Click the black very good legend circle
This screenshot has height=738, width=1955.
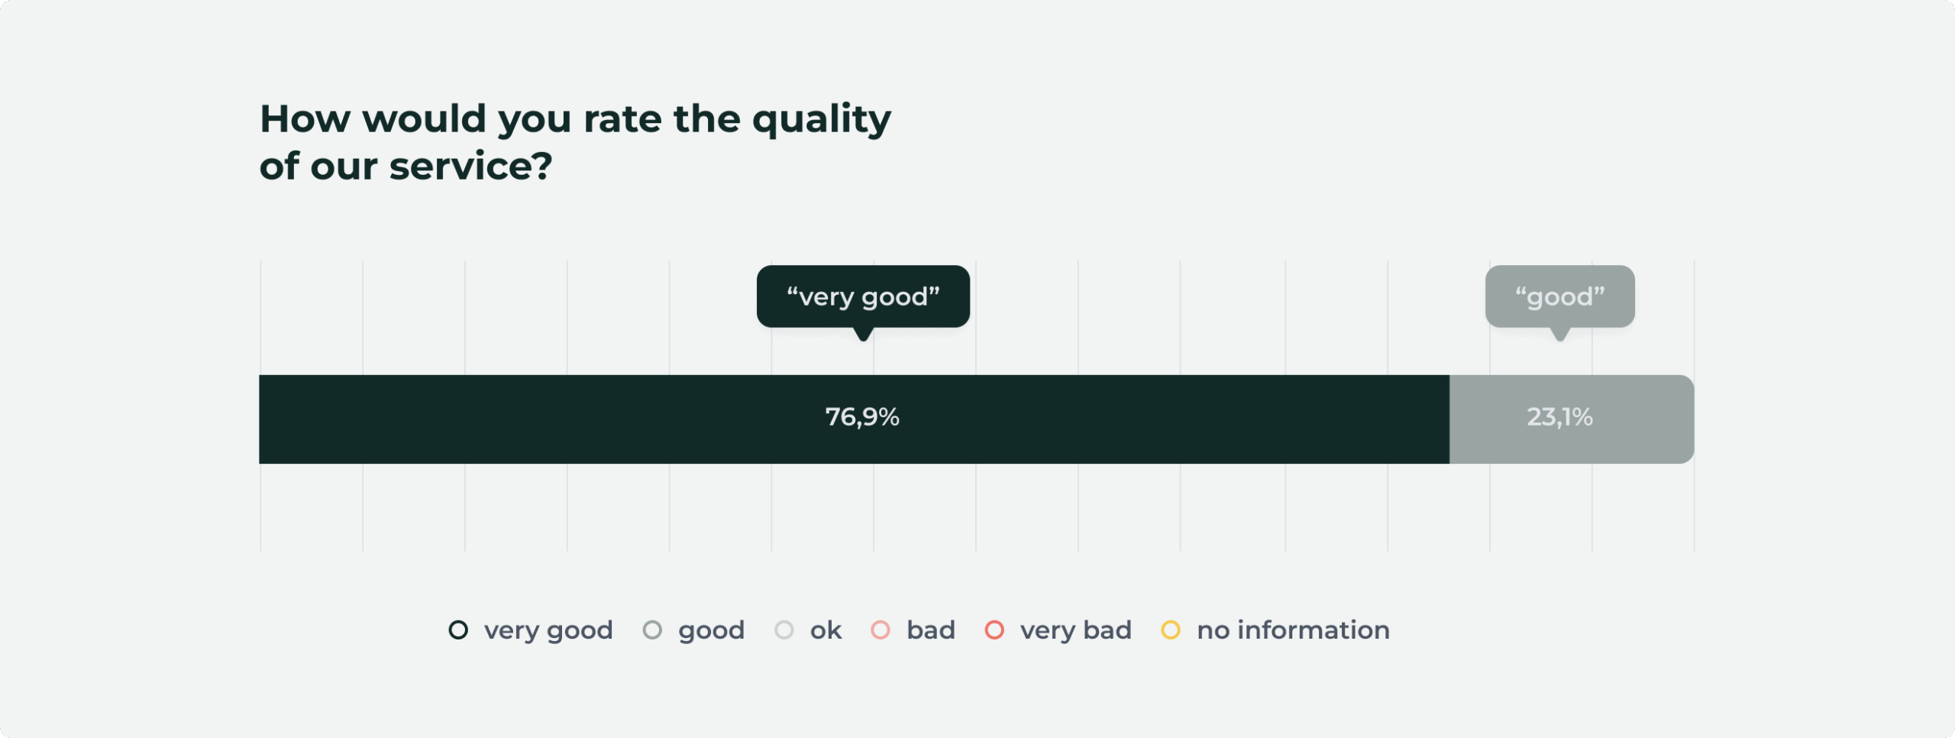pyautogui.click(x=458, y=630)
